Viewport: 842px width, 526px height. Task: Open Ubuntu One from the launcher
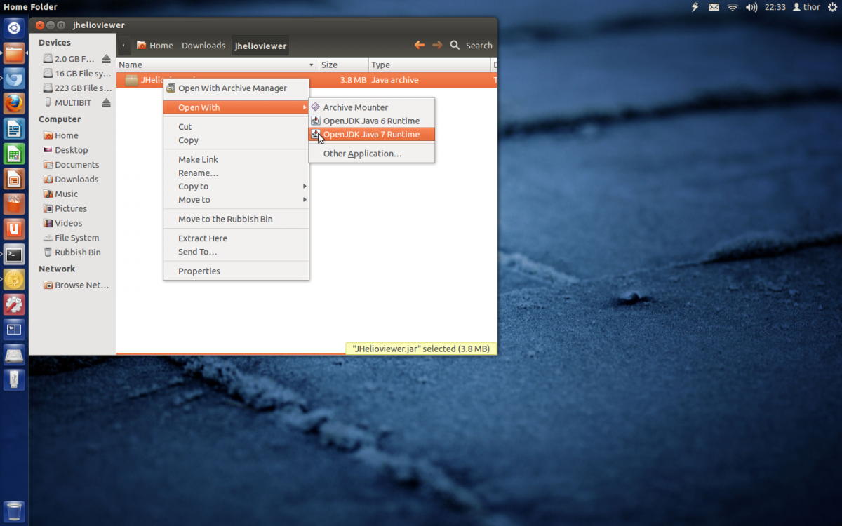click(15, 229)
